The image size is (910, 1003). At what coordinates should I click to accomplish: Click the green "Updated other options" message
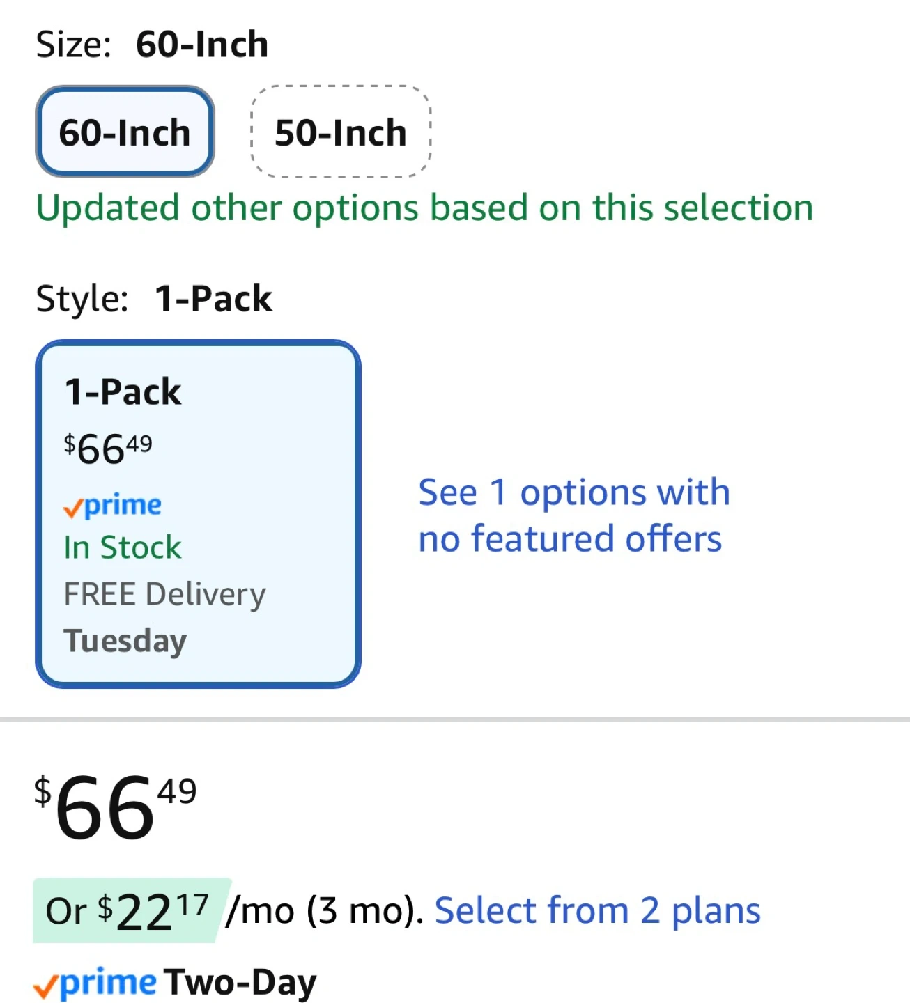click(424, 208)
